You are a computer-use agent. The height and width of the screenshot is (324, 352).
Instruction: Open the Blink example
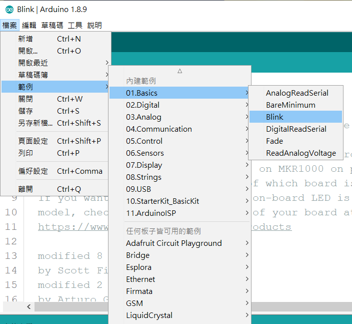tap(295, 117)
